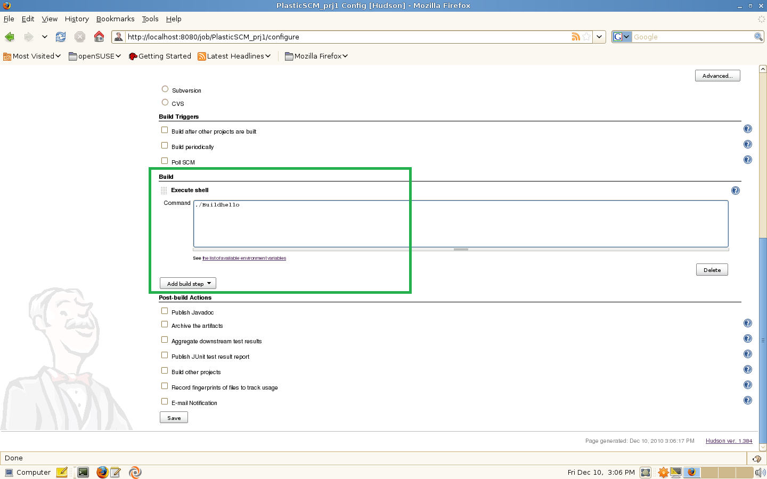Open the Mozilla Firefox bookmarks folder
This screenshot has height=479, width=767.
click(316, 56)
